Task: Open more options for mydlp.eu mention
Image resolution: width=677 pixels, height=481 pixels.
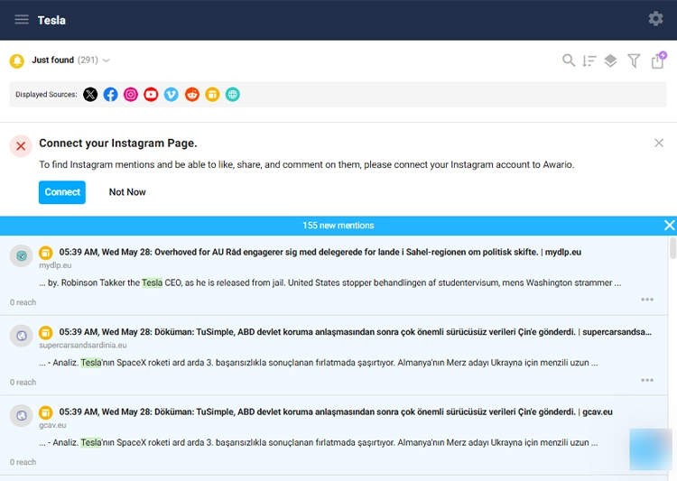Action: pyautogui.click(x=647, y=300)
